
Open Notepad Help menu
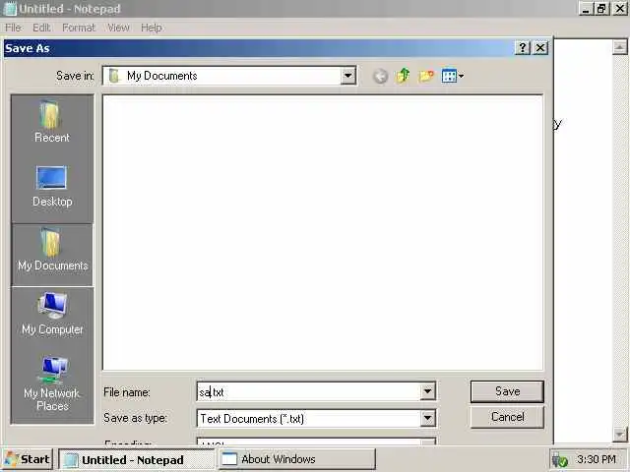pos(152,28)
